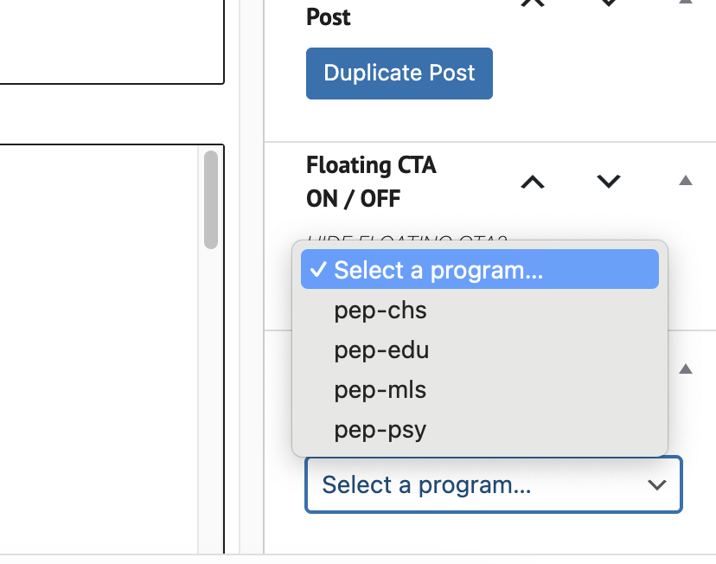Image resolution: width=716 pixels, height=564 pixels.
Task: Click the Duplicate Post button
Action: pos(399,74)
